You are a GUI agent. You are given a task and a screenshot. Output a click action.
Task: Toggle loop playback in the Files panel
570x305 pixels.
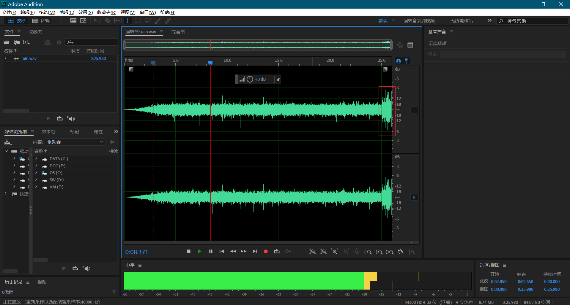[x=60, y=119]
